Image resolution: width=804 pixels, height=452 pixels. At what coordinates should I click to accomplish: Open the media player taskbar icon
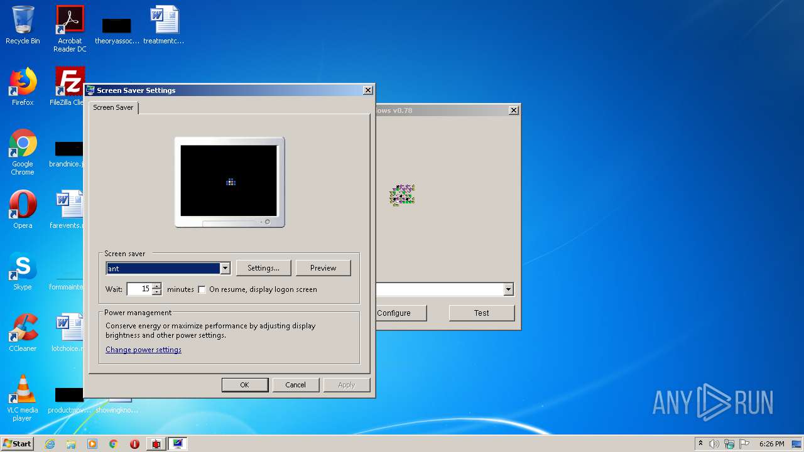point(92,444)
